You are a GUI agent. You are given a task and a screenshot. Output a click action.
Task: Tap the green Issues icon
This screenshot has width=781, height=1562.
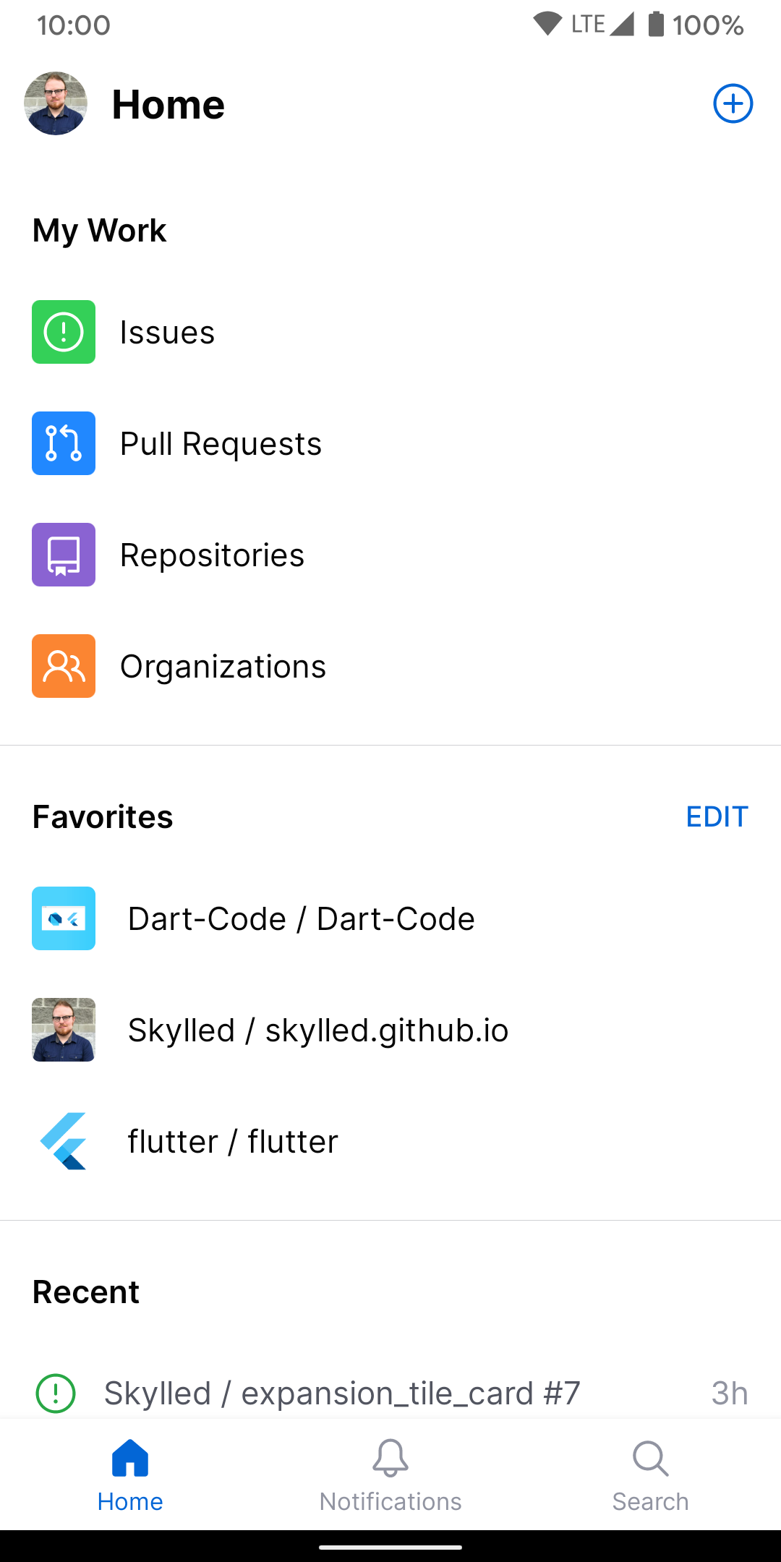pyautogui.click(x=64, y=332)
